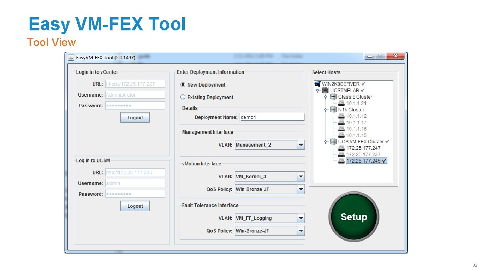480x270 pixels.
Task: Click the green Setup button
Action: point(354,217)
